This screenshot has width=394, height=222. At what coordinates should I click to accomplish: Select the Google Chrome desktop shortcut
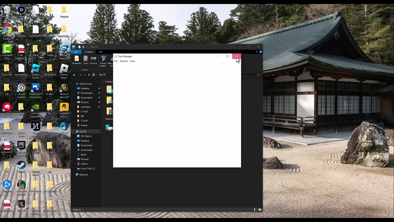(x=7, y=33)
